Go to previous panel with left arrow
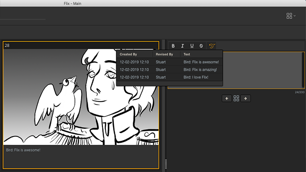This screenshot has height=172, width=306. click(x=227, y=98)
